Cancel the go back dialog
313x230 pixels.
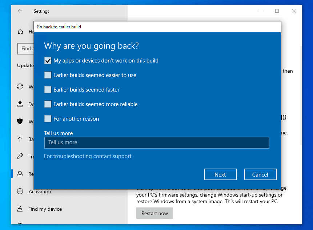point(260,174)
